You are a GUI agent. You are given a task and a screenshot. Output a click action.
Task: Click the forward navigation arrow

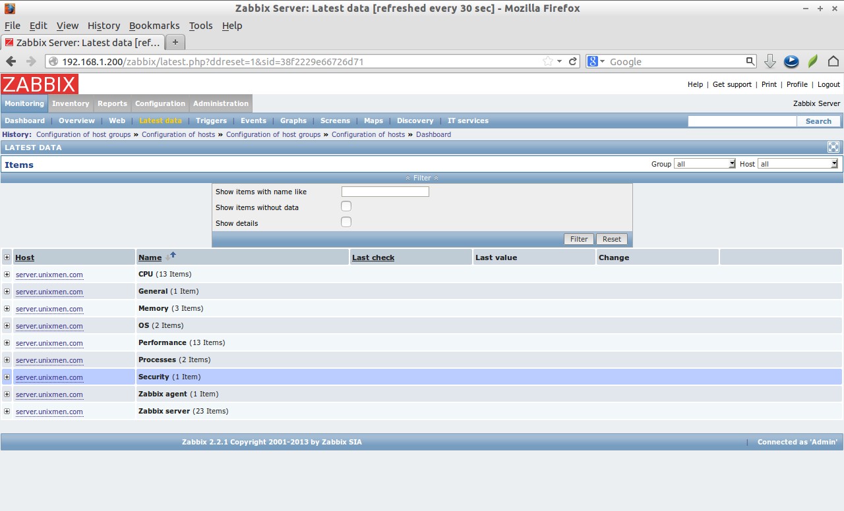click(31, 61)
